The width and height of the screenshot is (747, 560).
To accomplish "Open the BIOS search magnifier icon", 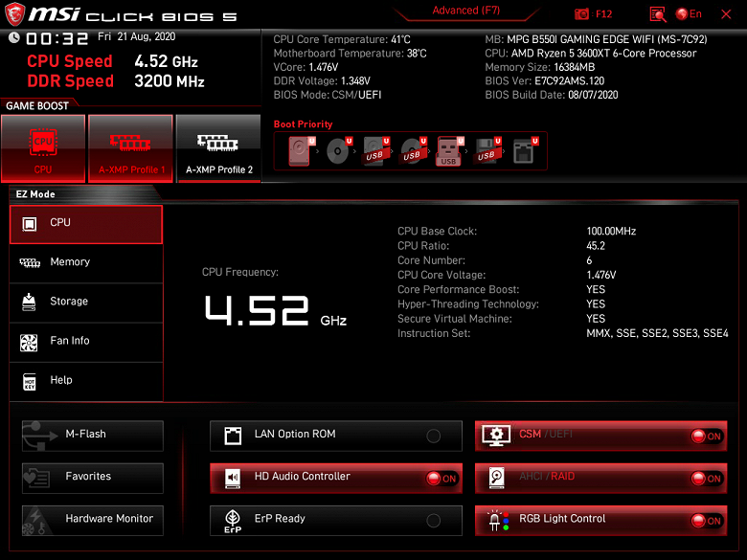I will point(658,13).
